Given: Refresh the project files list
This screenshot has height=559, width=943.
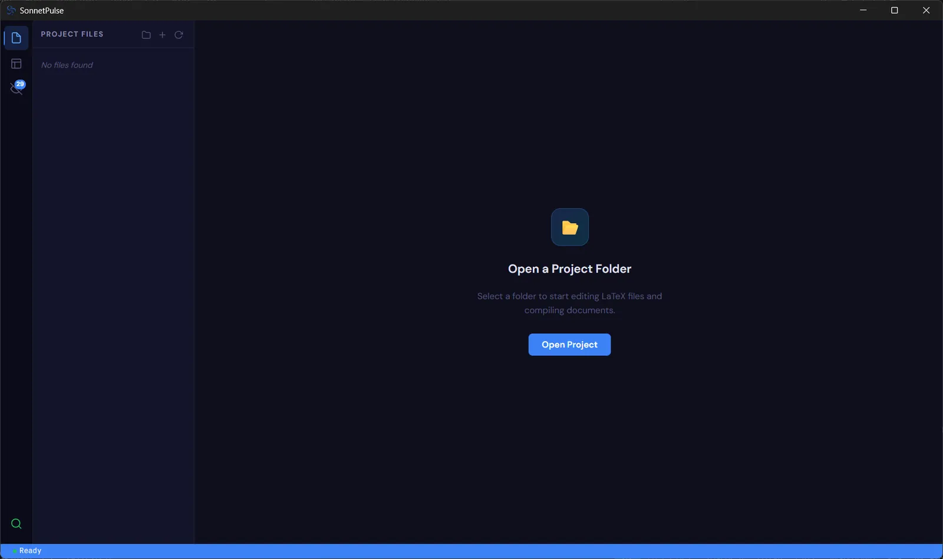Looking at the screenshot, I should pos(179,35).
